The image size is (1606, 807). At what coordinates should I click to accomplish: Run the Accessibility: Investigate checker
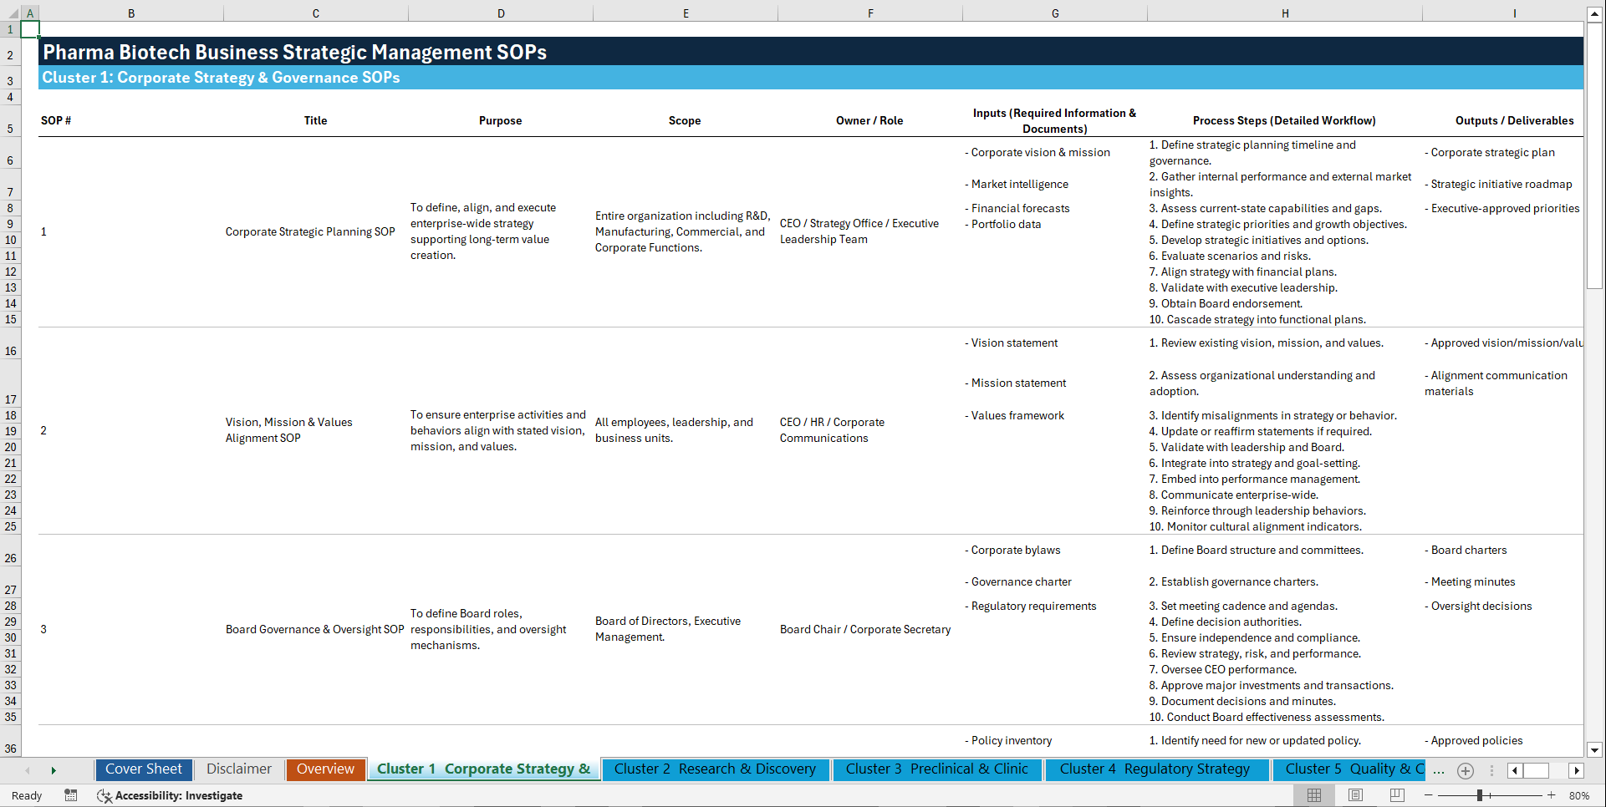[170, 795]
